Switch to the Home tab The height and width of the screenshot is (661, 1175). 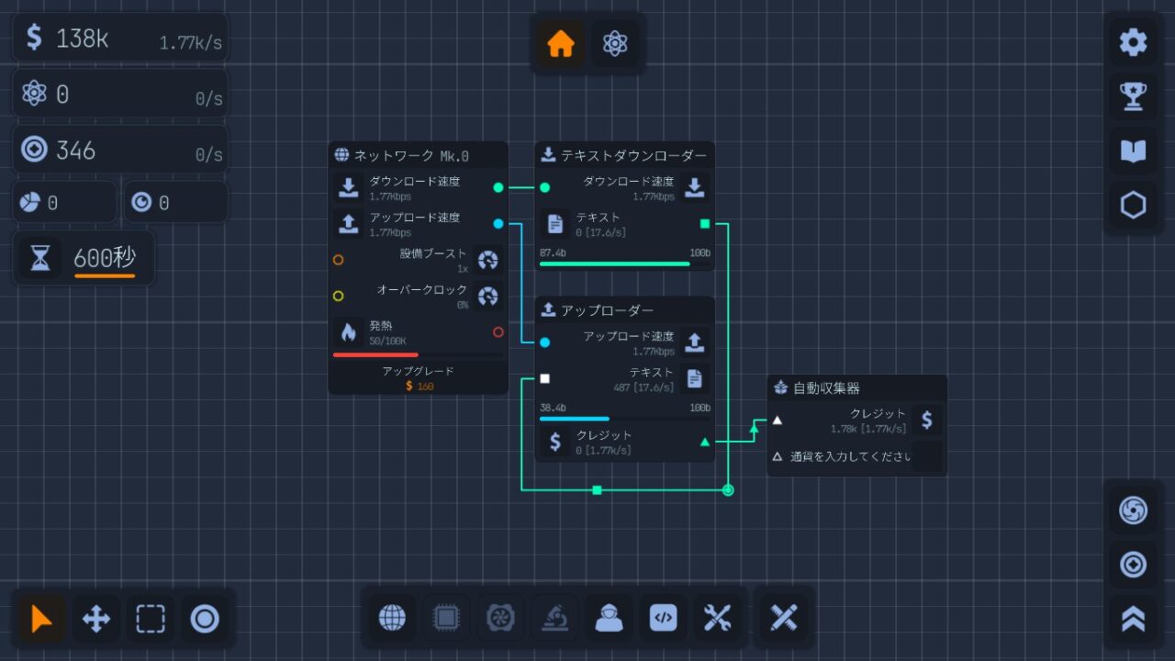tap(560, 43)
